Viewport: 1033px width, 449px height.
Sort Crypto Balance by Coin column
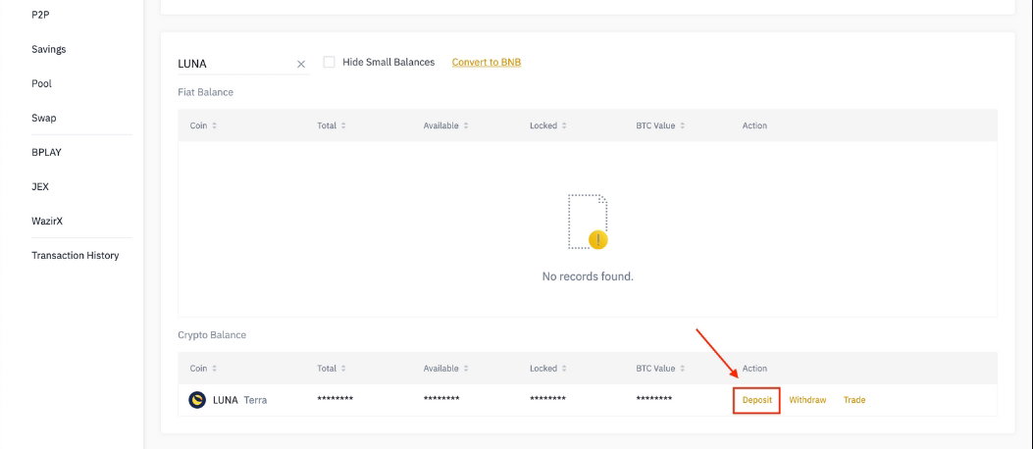click(203, 368)
